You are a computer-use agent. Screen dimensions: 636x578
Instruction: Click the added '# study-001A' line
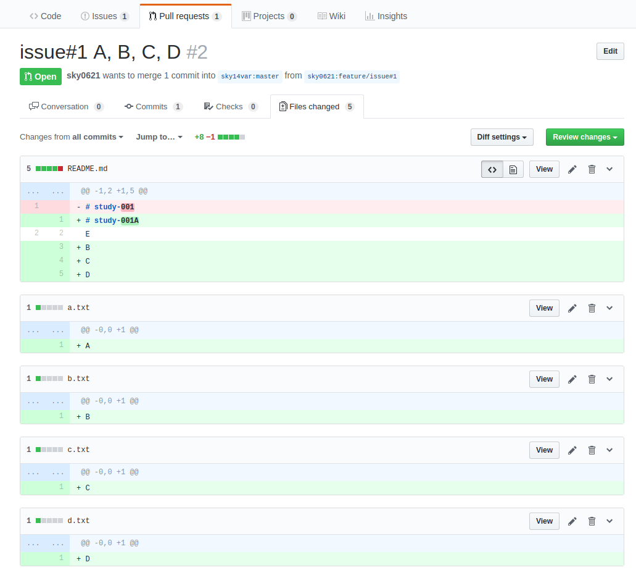click(x=347, y=220)
